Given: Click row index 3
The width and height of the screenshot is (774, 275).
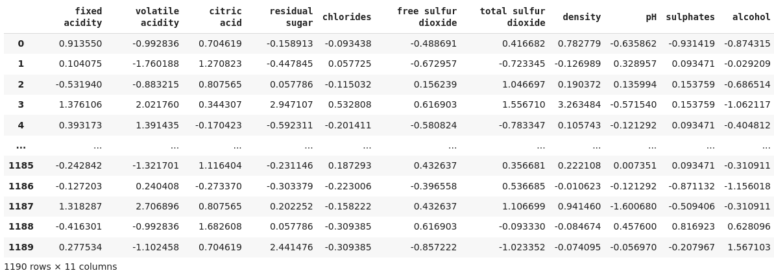Looking at the screenshot, I should click(x=21, y=105).
